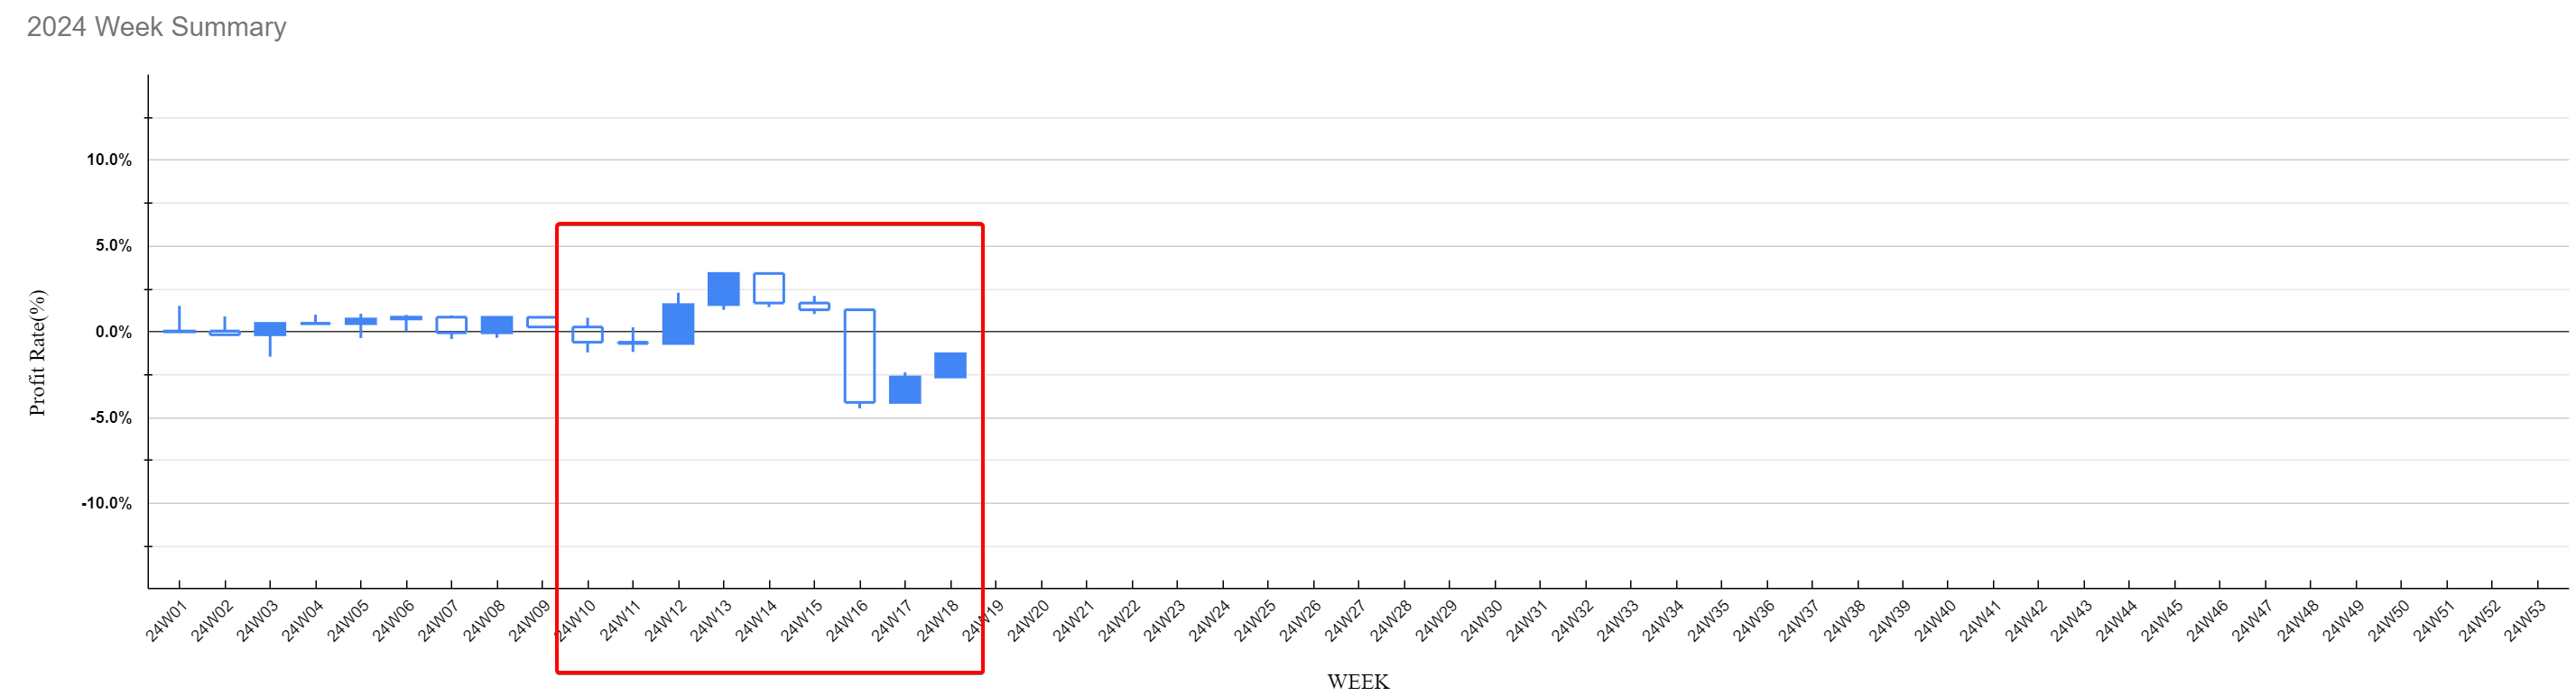Click the 10.0% y-axis label
Screen dimensions: 2576x696
(109, 160)
